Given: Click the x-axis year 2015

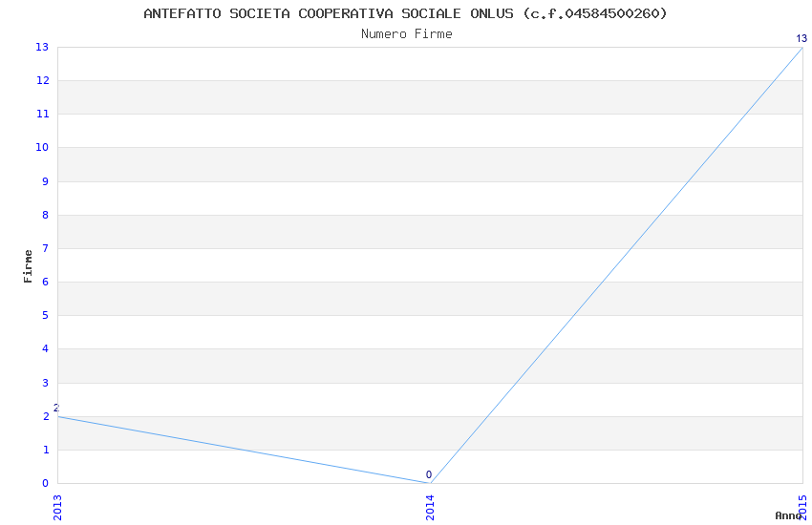Looking at the screenshot, I should click(802, 508).
